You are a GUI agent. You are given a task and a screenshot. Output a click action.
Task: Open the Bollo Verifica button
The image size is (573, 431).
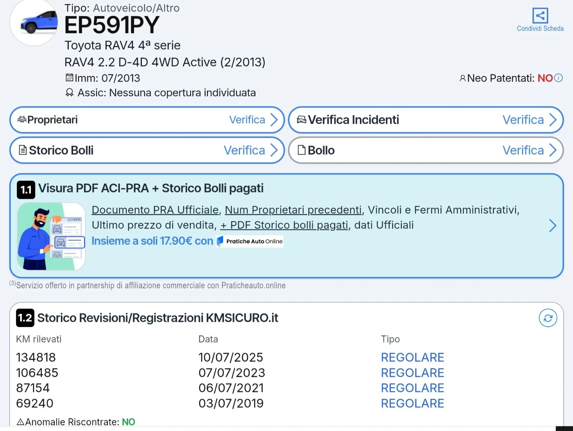(426, 150)
